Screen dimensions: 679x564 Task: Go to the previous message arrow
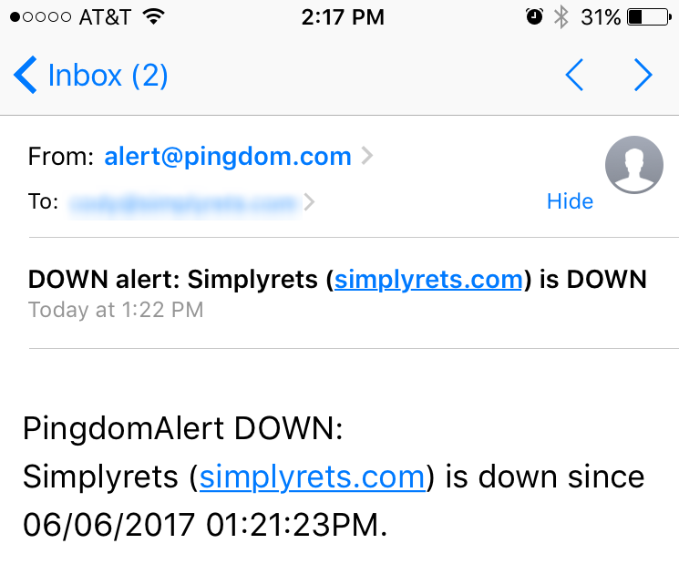coord(574,76)
